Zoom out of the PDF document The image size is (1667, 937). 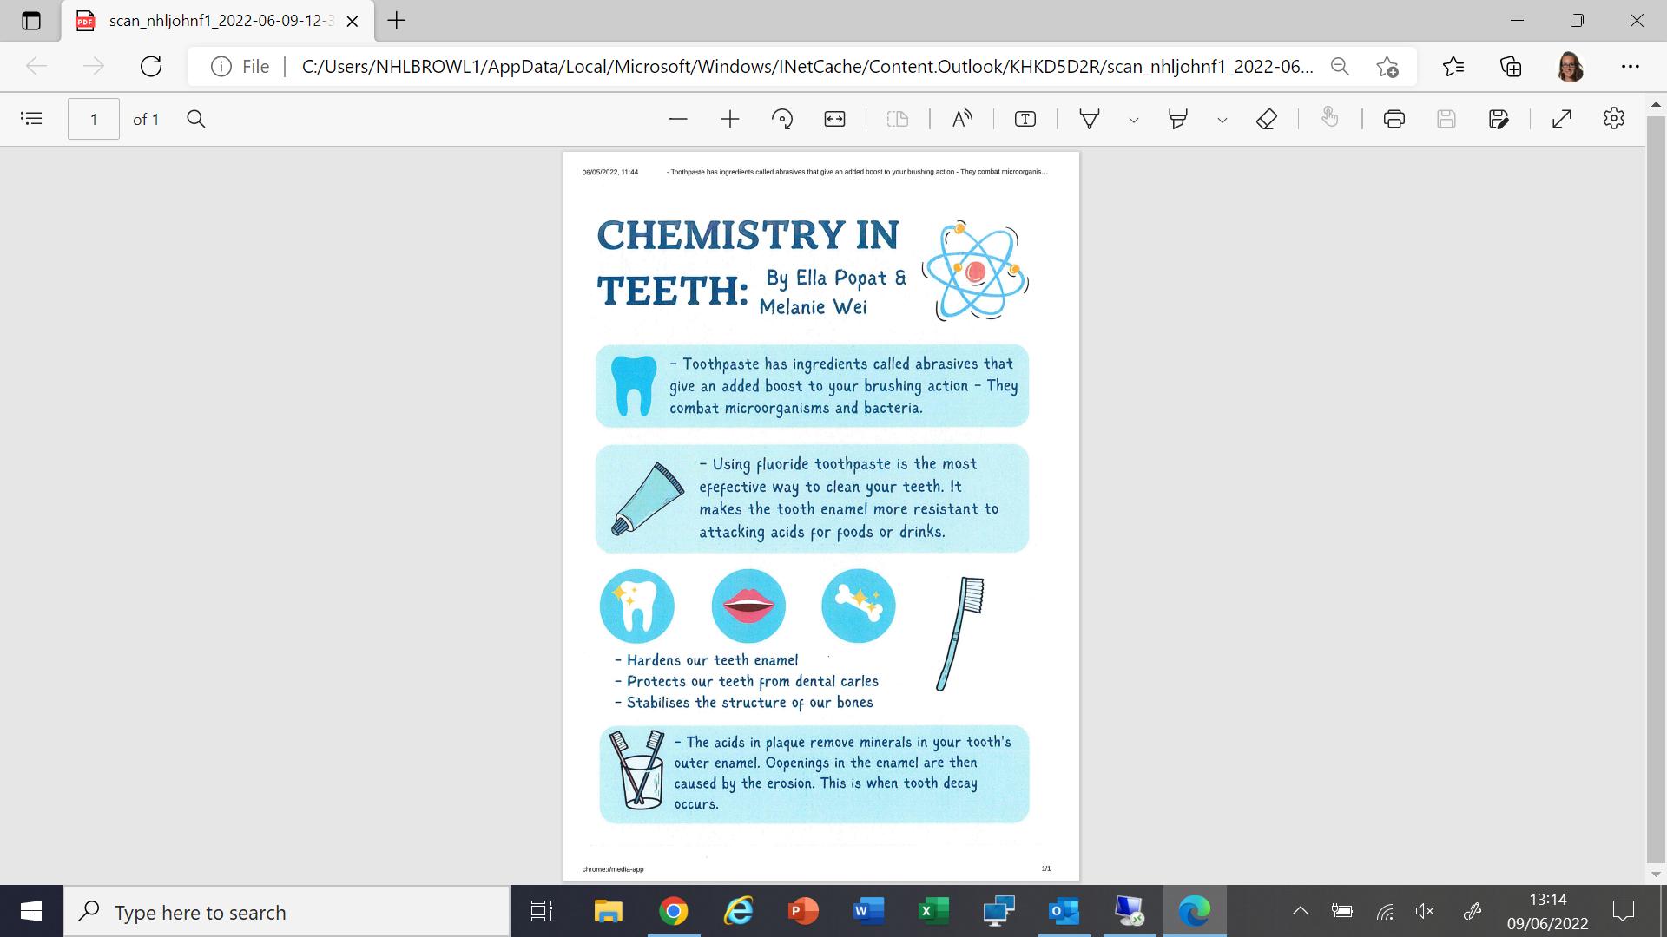[678, 119]
